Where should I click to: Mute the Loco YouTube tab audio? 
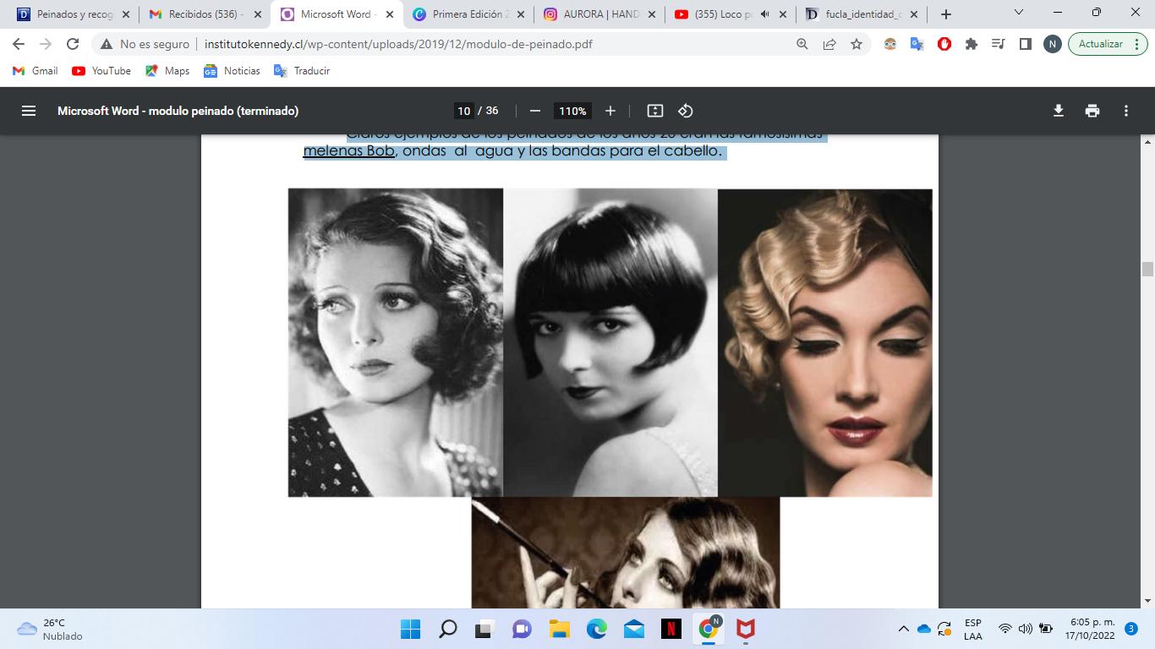(765, 14)
